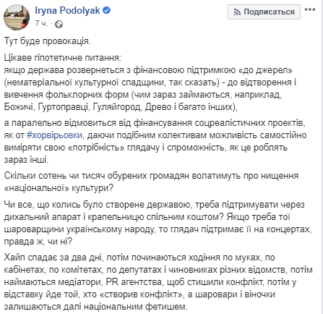Open Iryna Podolyak's profile picture
The image size is (323, 314).
point(17,17)
